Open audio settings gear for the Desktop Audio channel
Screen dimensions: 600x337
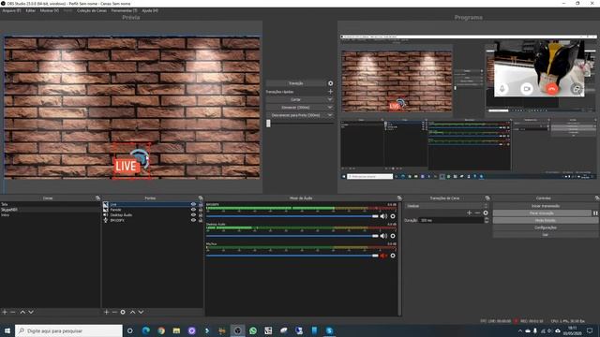pyautogui.click(x=393, y=236)
